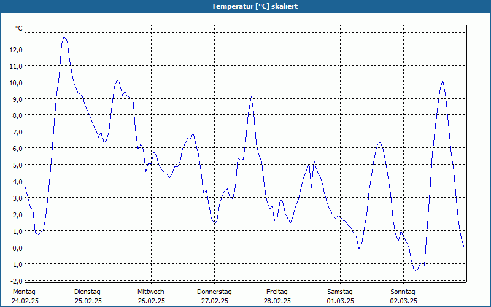The width and height of the screenshot is (491, 307).
Task: Click the date 27.02.25
Action: [214, 301]
